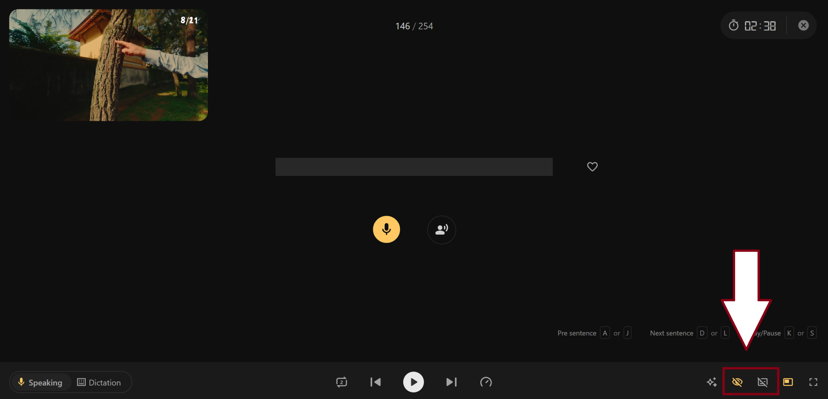
Task: Toggle the subtitles off icon
Action: (762, 382)
